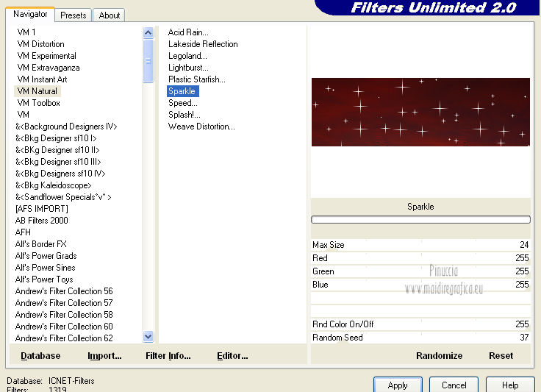541x392 pixels.
Task: Select Alf's Power Toys category
Action: coord(44,279)
